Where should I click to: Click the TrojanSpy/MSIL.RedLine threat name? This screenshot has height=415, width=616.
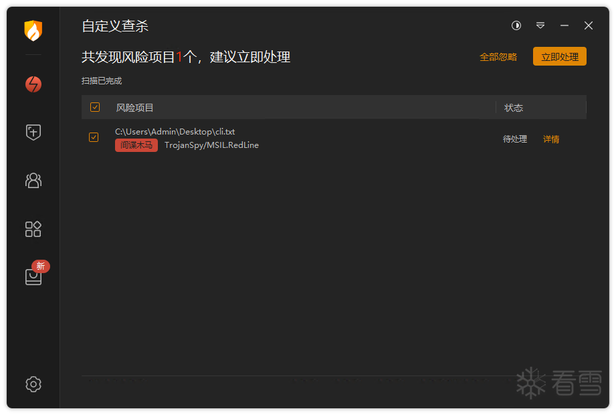(211, 145)
